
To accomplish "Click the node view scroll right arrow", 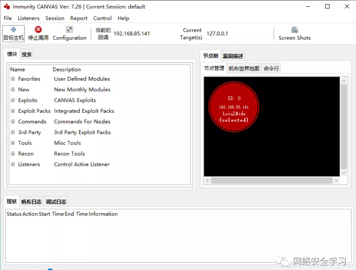I will point(336,181).
